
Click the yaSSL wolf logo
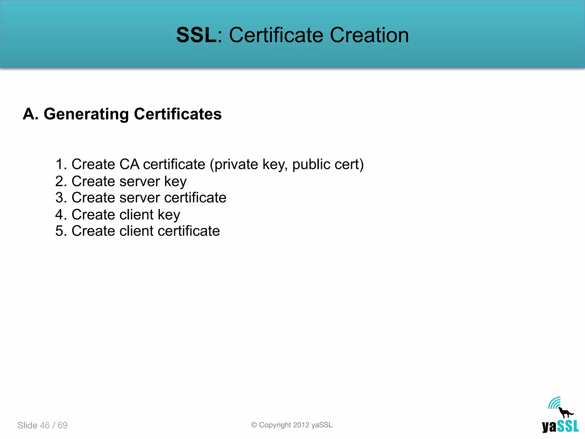tap(560, 415)
